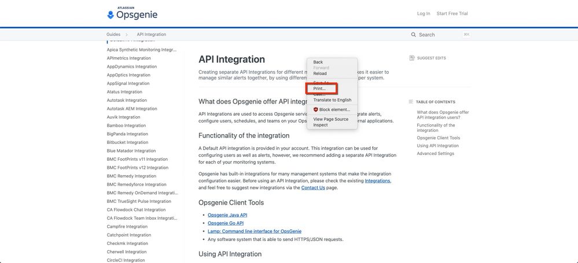
Task: Open CircleCI Integration sidebar item
Action: tap(126, 260)
